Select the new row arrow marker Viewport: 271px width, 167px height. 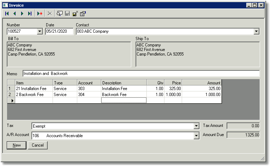click(11, 100)
